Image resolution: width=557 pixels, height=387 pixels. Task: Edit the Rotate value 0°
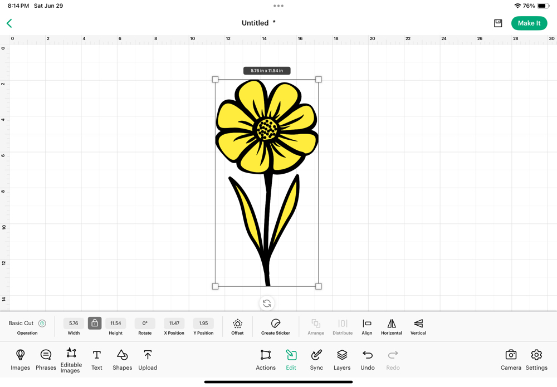[x=145, y=323]
